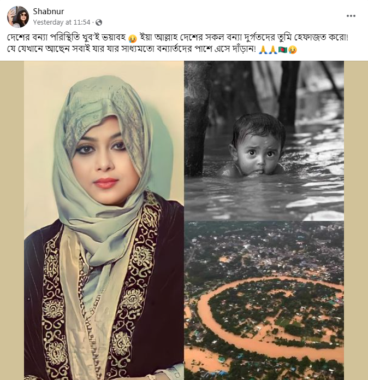368x380 pixels.
Task: Open the three-dot post options menu
Action: coord(351,16)
